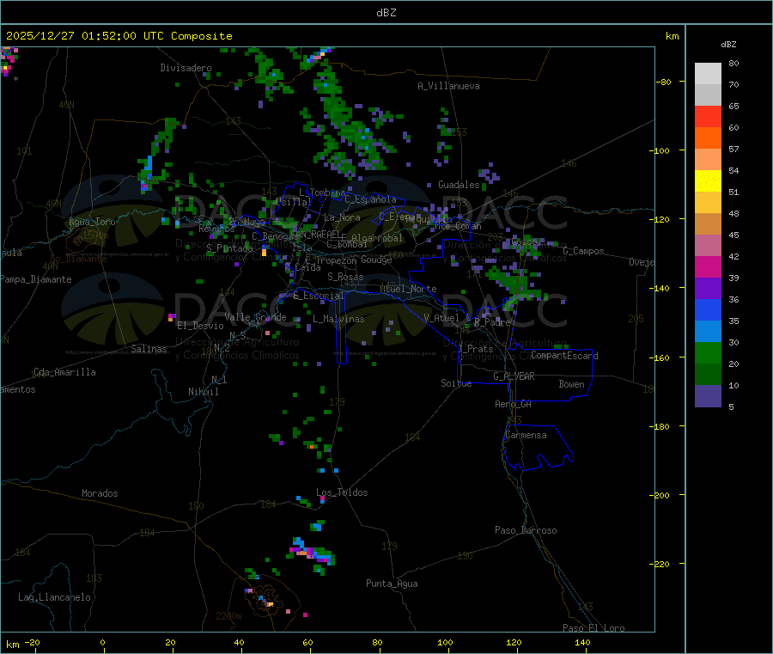
Task: Click the Bowen place label
Action: click(572, 384)
